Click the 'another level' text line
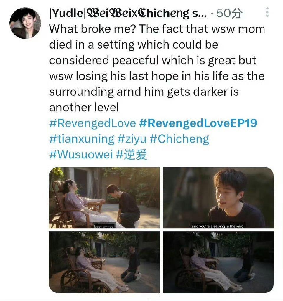283x301 pixels. (84, 107)
